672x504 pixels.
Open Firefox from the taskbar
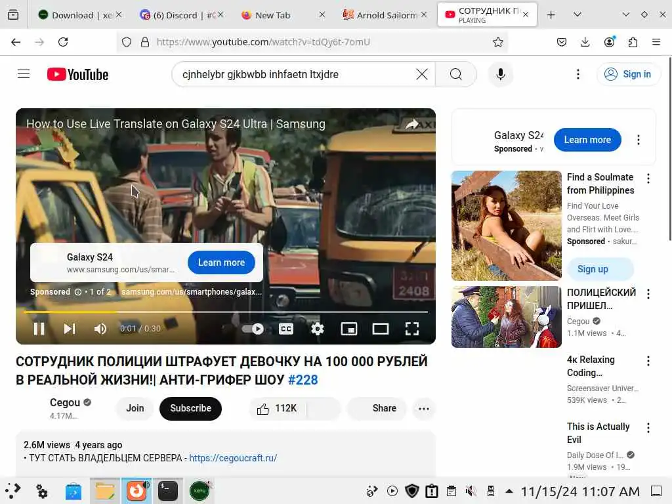point(136,491)
